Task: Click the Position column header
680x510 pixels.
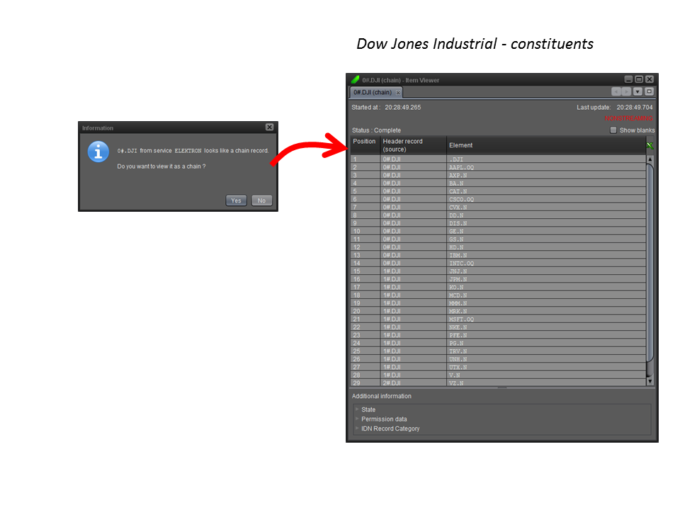Action: click(365, 145)
